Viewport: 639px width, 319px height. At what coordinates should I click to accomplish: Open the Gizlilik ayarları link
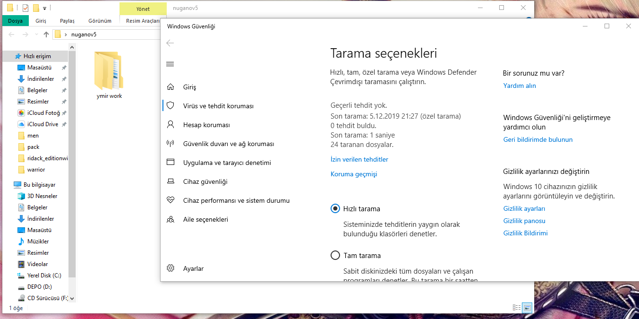tap(524, 208)
